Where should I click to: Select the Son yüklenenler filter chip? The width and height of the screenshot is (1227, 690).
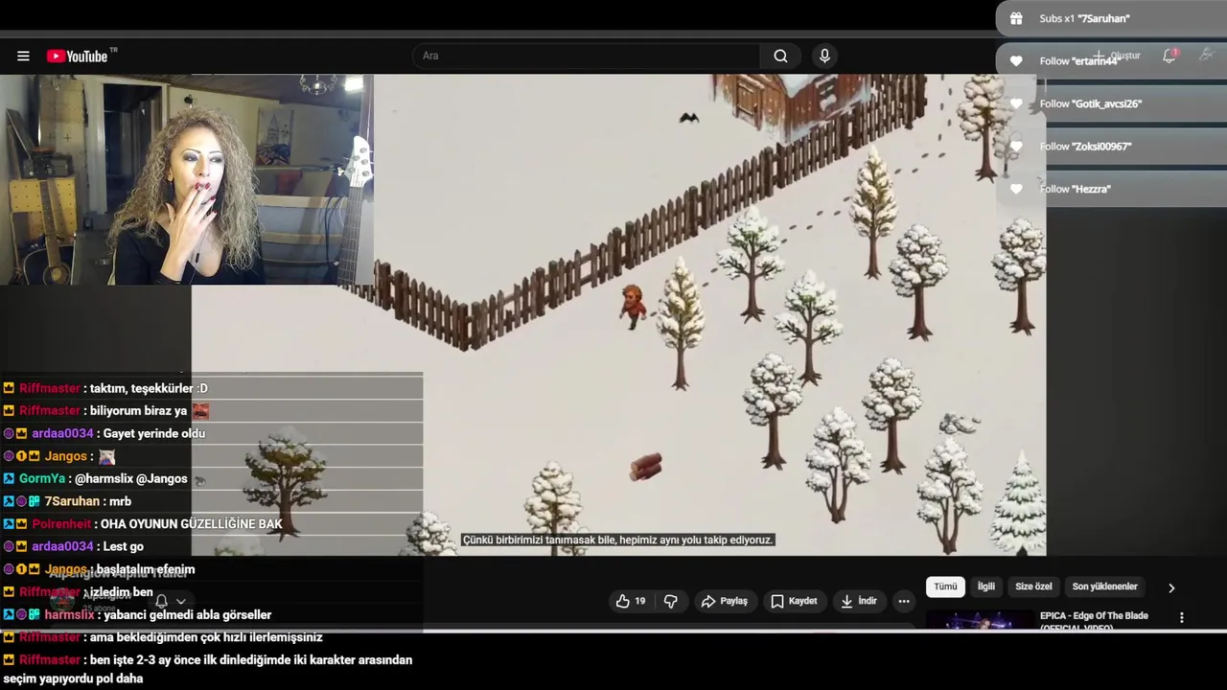[x=1104, y=586]
